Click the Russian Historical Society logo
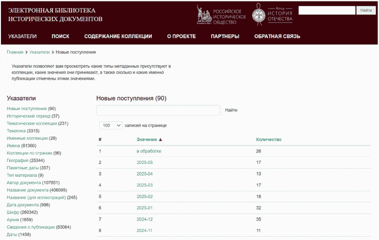 [x=221, y=15]
